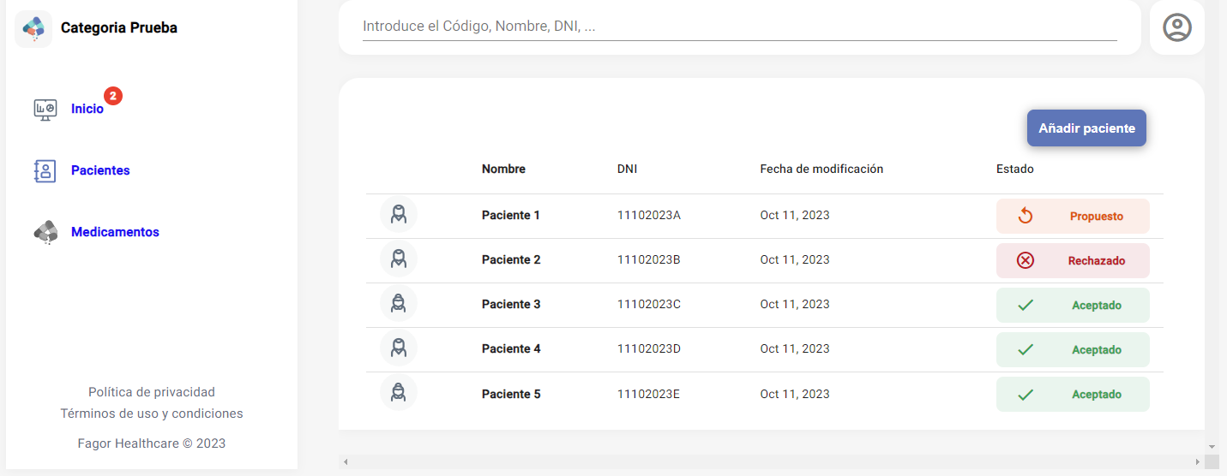The image size is (1227, 476).
Task: Click the avatar icon for Paciente 3
Action: [399, 304]
